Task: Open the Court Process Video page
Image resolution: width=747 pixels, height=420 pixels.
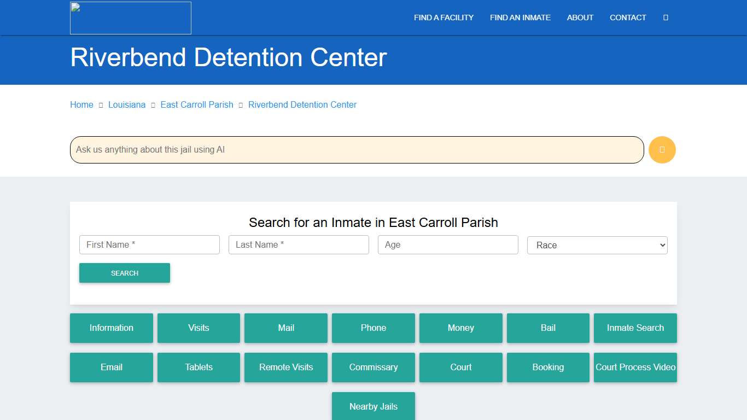Action: 635,367
